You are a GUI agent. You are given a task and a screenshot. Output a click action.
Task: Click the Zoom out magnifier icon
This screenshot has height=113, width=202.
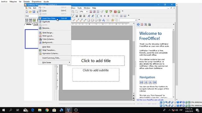[76, 12]
